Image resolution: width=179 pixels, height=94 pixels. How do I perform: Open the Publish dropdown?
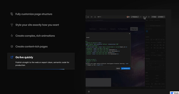(161, 17)
